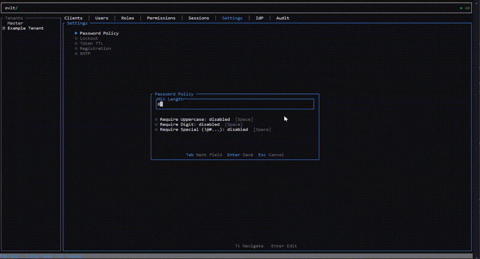Click the [Space] hint beside Require Special
This screenshot has width=480, height=259.
[x=262, y=130]
